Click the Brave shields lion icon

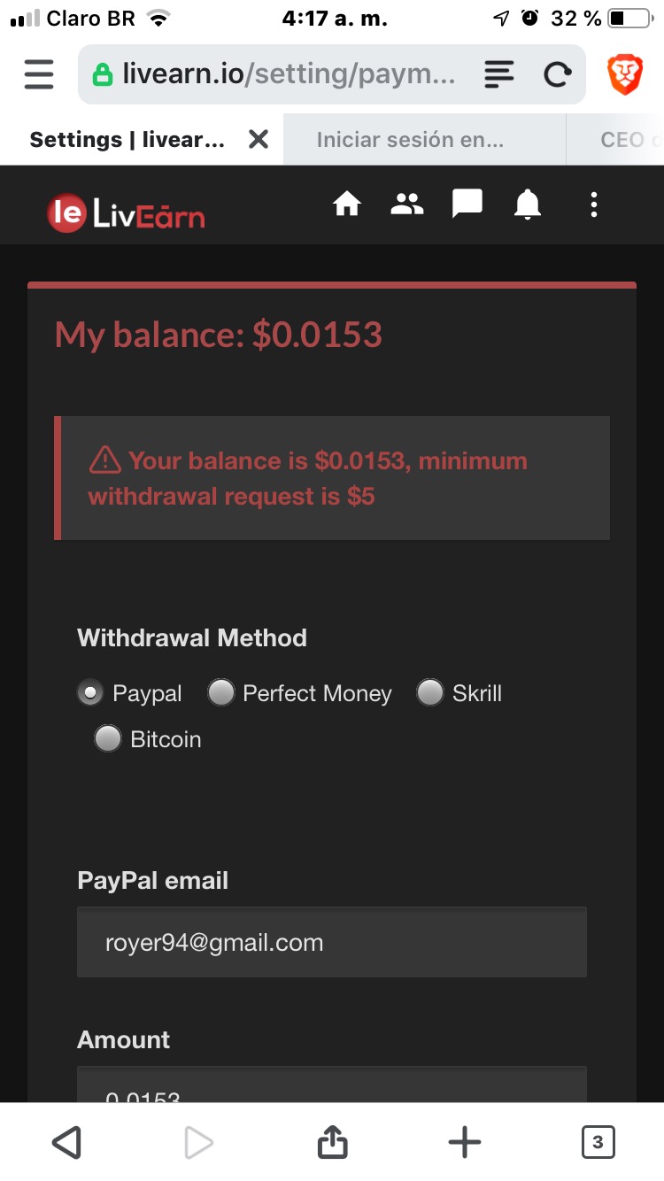click(625, 74)
